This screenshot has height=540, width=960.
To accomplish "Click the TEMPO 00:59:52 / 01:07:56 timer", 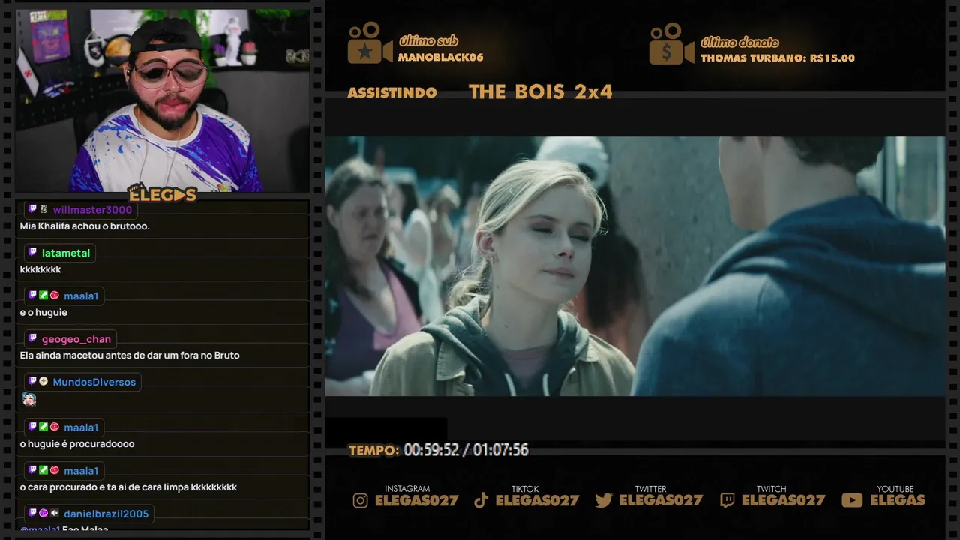I will [x=439, y=450].
